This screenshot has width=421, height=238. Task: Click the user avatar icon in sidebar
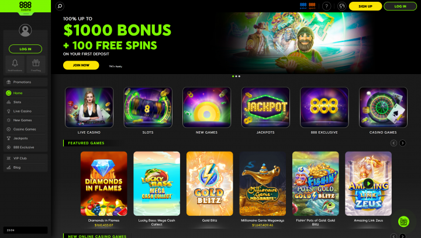click(25, 30)
